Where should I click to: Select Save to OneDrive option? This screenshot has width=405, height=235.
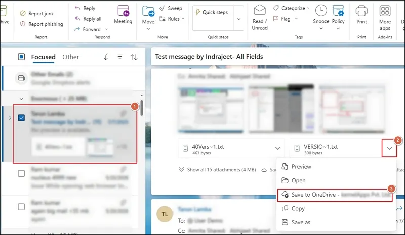click(335, 195)
